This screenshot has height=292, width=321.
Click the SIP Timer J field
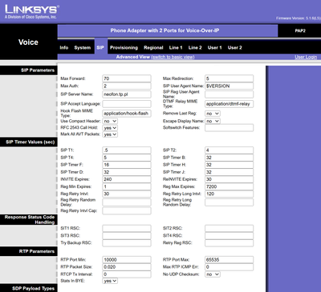click(x=230, y=172)
